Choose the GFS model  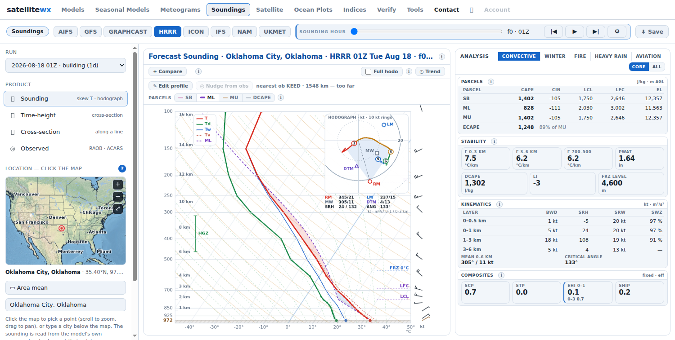pyautogui.click(x=91, y=31)
